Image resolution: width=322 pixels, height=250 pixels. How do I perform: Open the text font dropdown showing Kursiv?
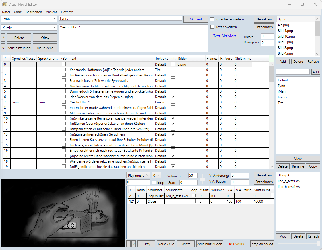[29, 28]
